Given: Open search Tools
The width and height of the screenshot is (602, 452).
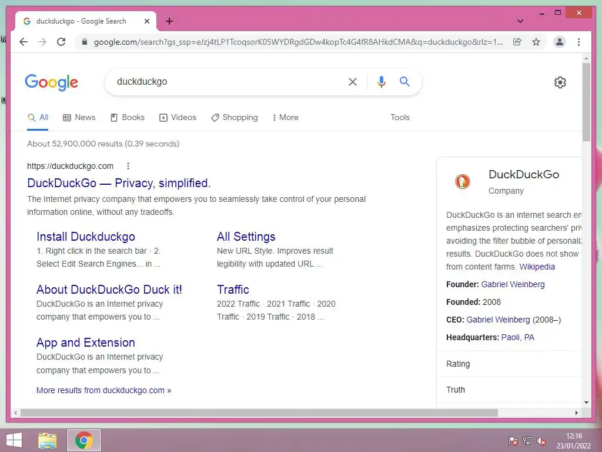Looking at the screenshot, I should tap(400, 117).
